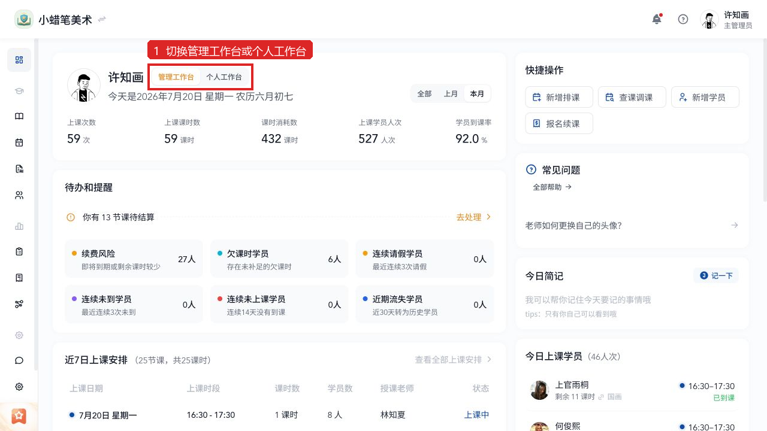Click the 报名续课 quick action button
Image resolution: width=767 pixels, height=431 pixels.
coord(560,123)
